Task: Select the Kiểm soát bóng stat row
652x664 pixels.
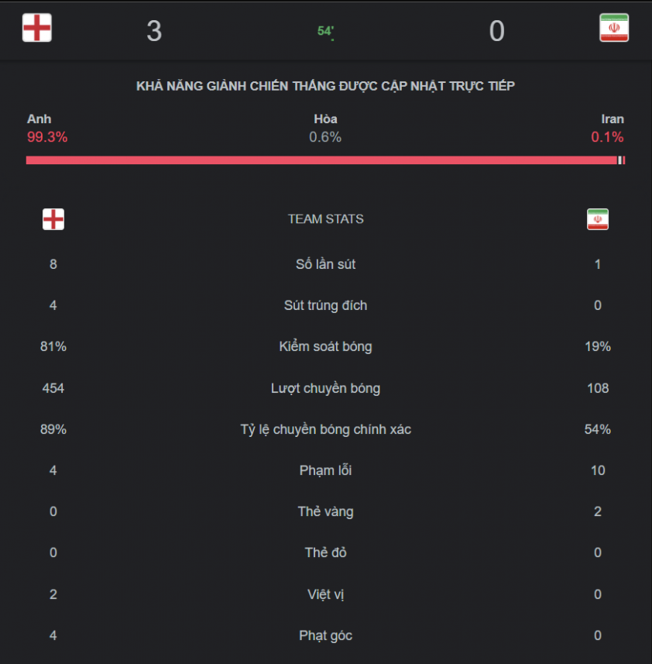Action: click(325, 346)
